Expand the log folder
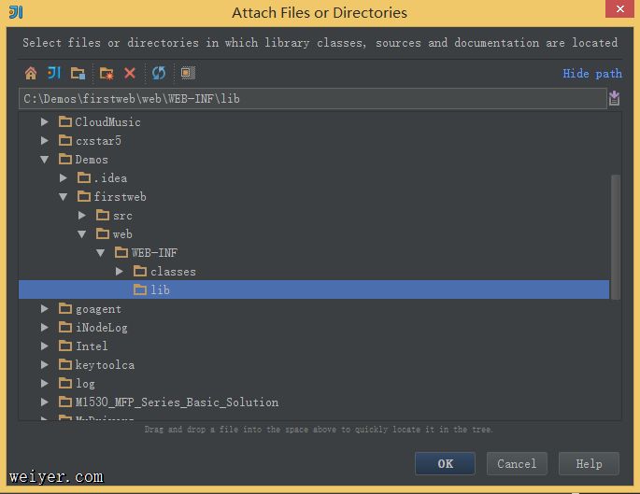The image size is (640, 494). point(45,383)
